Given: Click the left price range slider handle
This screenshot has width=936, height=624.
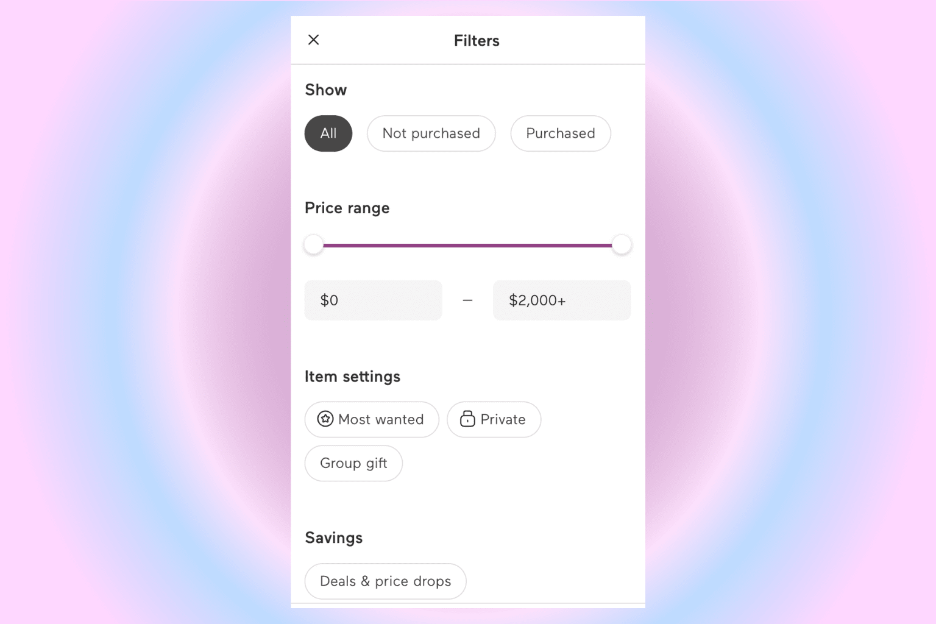Looking at the screenshot, I should pyautogui.click(x=313, y=244).
